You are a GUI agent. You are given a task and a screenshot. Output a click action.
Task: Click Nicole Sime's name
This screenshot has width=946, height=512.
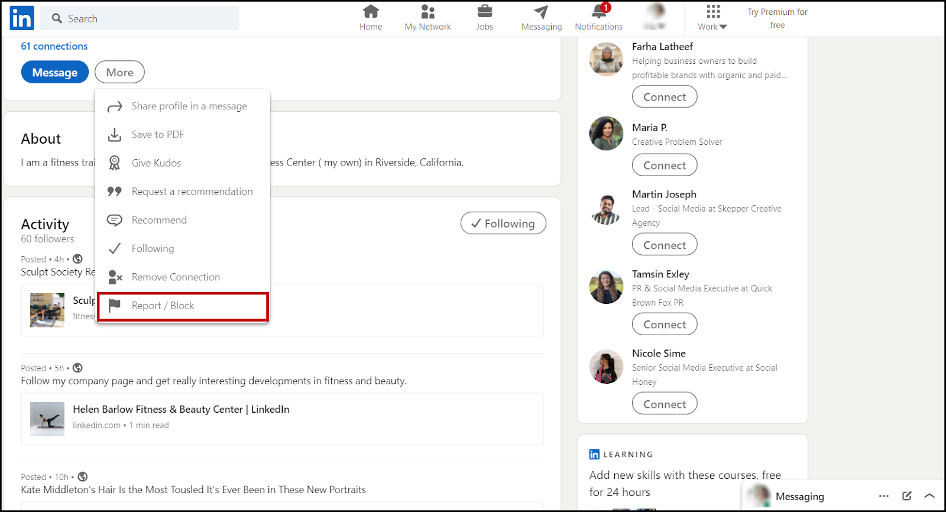pos(659,353)
